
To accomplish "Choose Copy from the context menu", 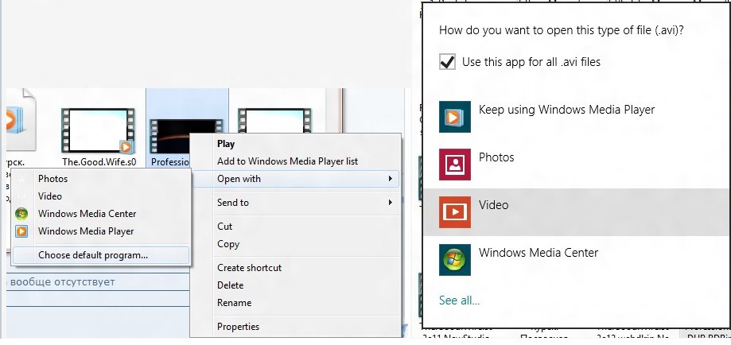I will [228, 244].
